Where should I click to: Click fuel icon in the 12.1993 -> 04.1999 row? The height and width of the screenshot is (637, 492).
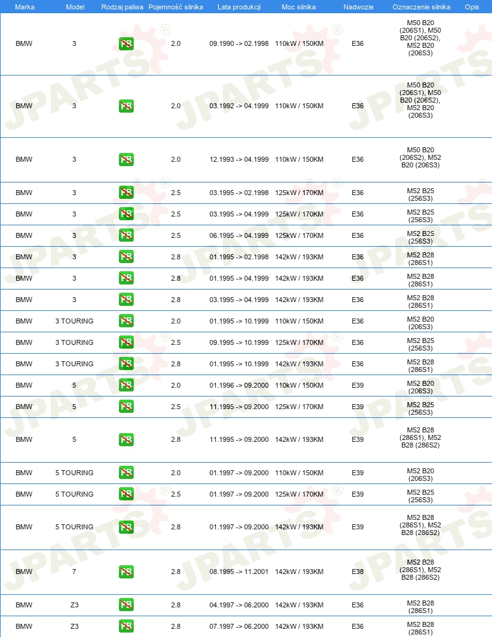pyautogui.click(x=126, y=160)
